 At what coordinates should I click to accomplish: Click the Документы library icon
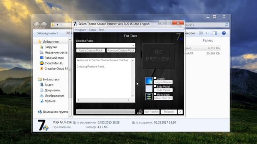click(x=42, y=90)
